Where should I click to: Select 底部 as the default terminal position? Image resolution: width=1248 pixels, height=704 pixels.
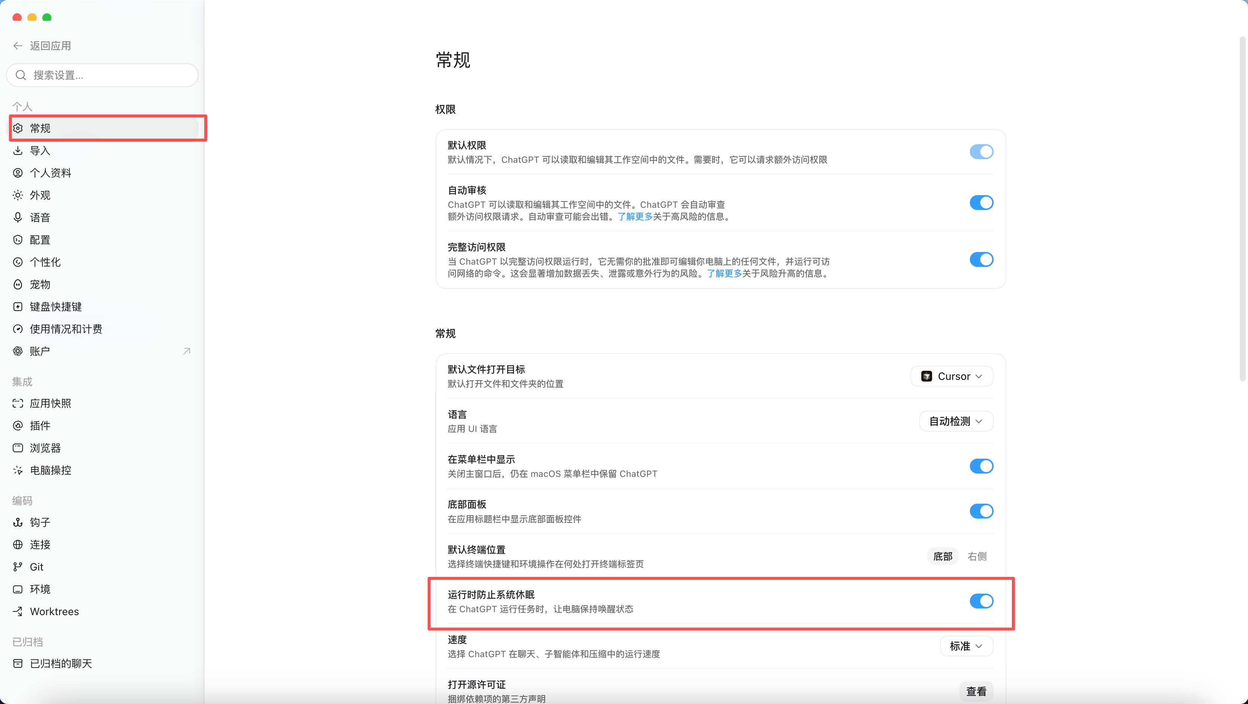(x=943, y=556)
